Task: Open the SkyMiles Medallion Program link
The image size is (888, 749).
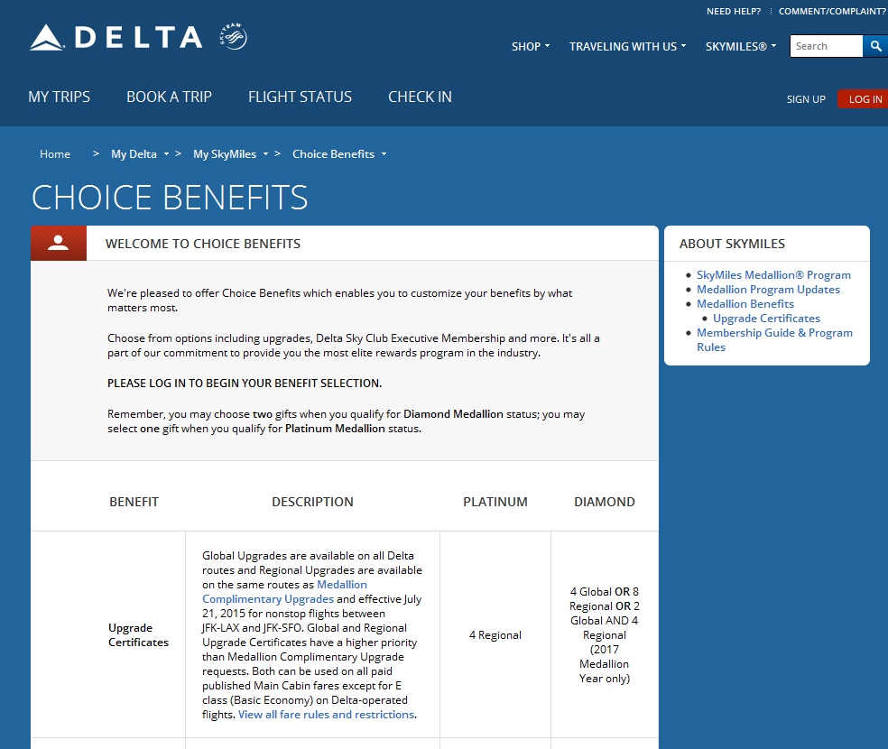Action: pyautogui.click(x=773, y=275)
